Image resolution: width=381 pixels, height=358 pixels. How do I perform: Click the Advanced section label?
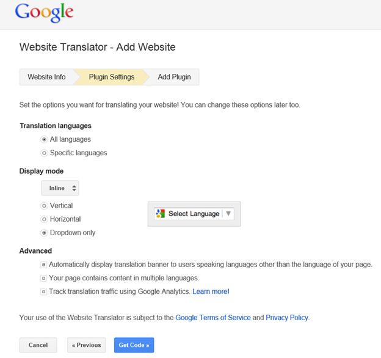(x=35, y=251)
